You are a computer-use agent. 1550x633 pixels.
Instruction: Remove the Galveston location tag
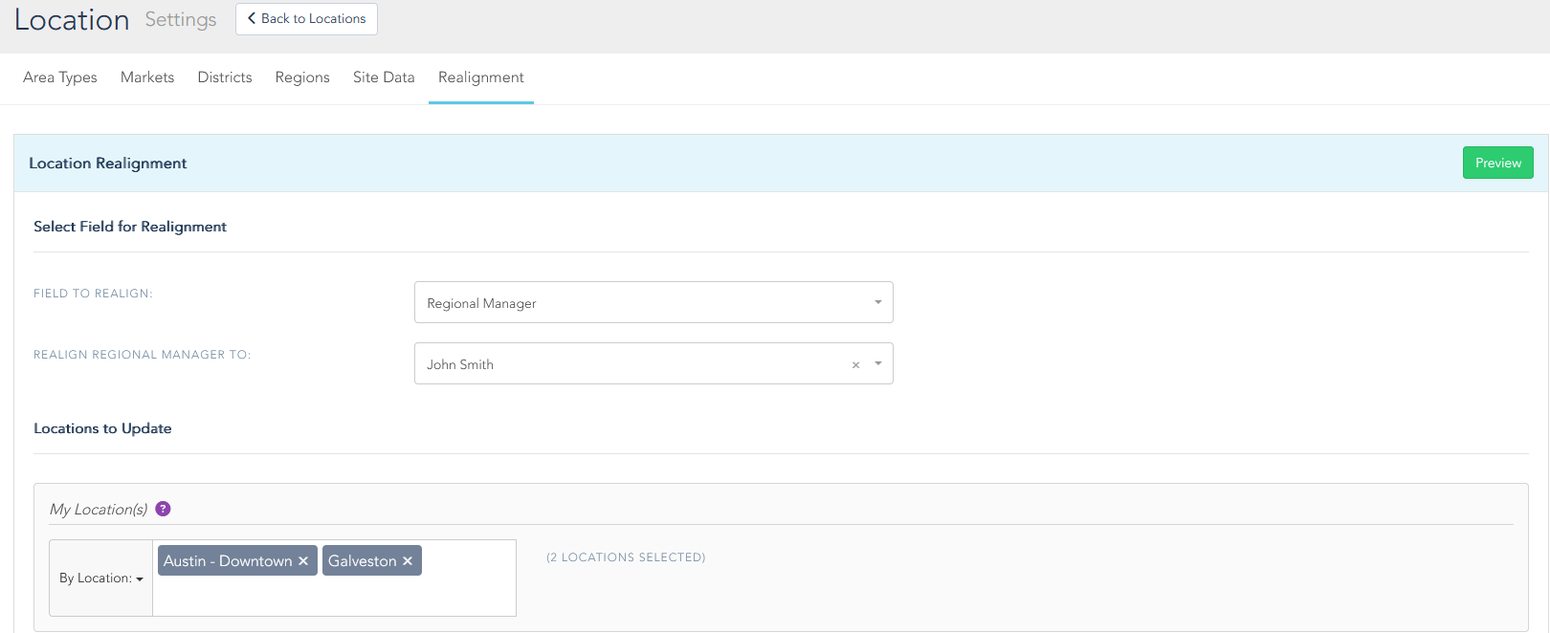[408, 561]
